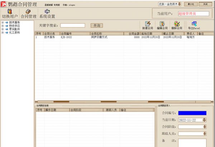Sort by 合同名称 column header
Screen dimensions: 215x147
[x=107, y=34]
